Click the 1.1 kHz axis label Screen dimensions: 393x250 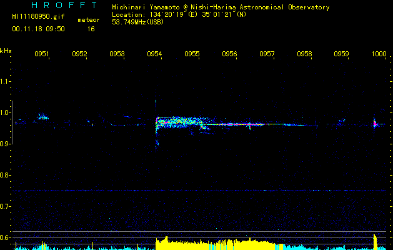pyautogui.click(x=4, y=81)
